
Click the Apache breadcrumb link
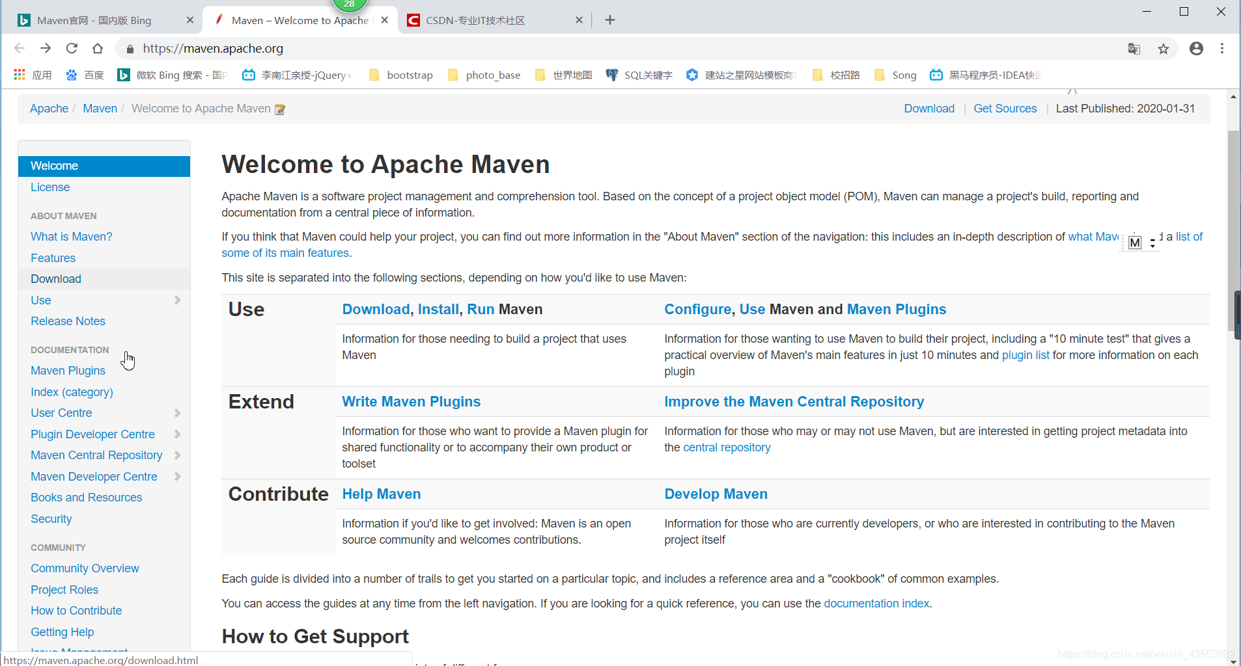(x=49, y=109)
